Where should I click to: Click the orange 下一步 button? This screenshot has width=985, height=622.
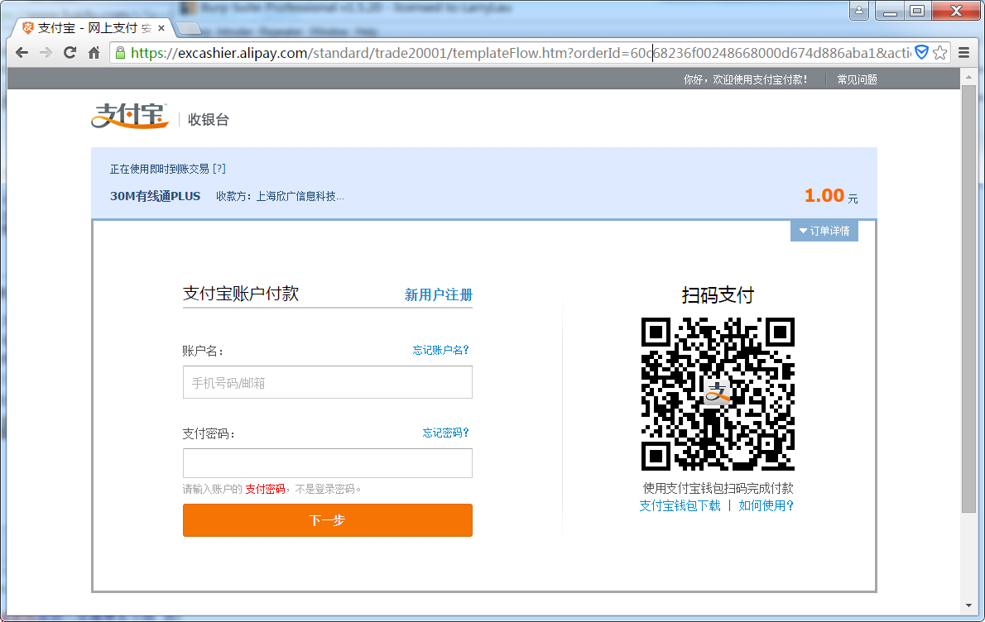(327, 520)
